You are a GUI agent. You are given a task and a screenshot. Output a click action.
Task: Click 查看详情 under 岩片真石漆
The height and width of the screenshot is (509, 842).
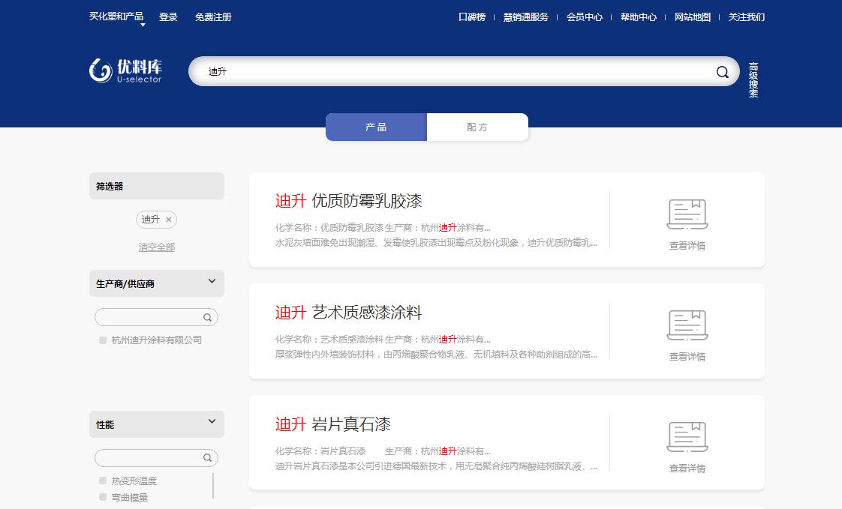coord(687,469)
